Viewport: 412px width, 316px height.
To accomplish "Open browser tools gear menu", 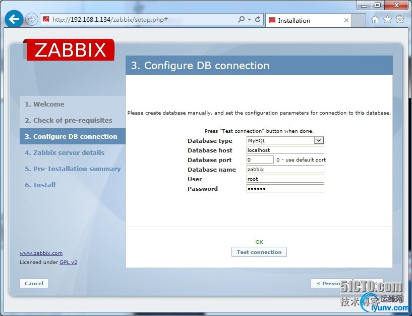I will [400, 19].
